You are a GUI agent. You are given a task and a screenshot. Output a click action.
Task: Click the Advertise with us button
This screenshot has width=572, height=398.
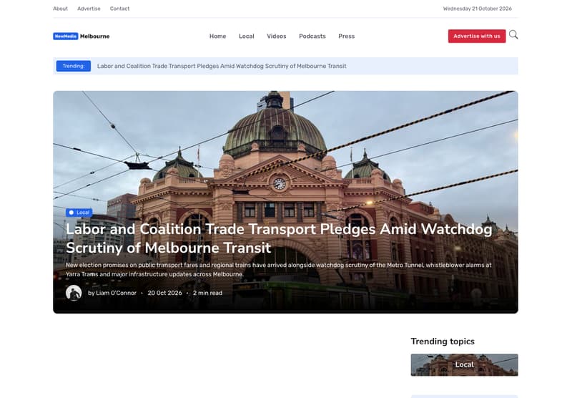[477, 36]
